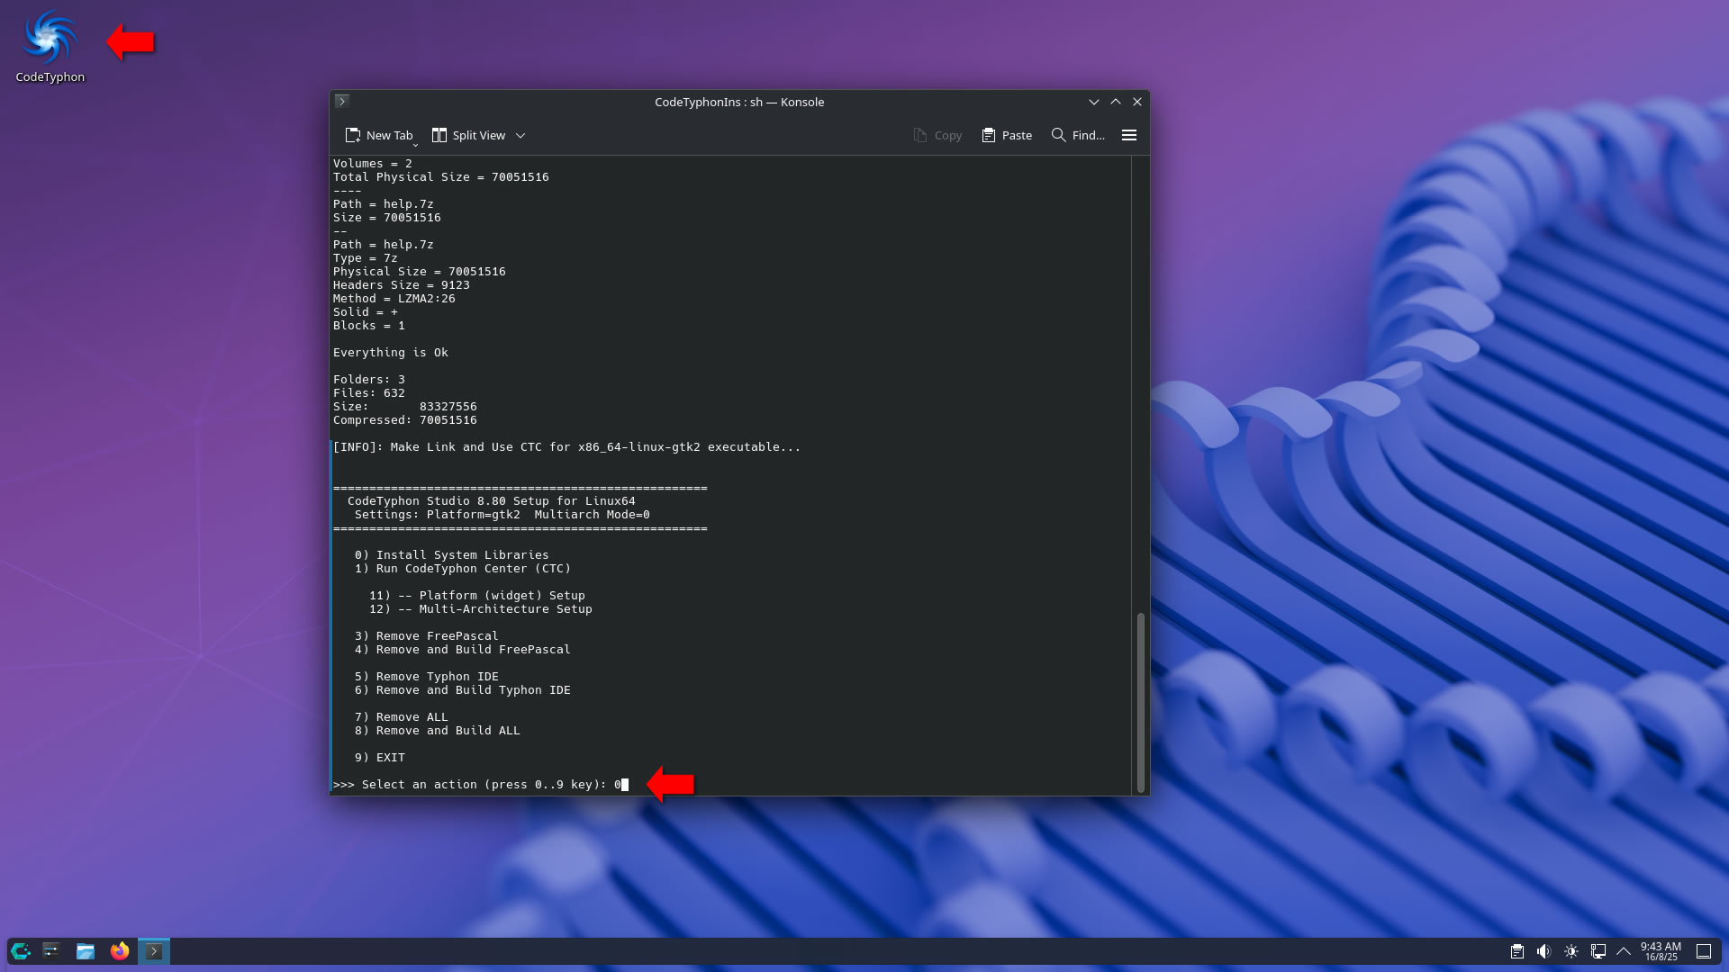Activate Split View in Konsole
The width and height of the screenshot is (1729, 972).
tap(468, 135)
